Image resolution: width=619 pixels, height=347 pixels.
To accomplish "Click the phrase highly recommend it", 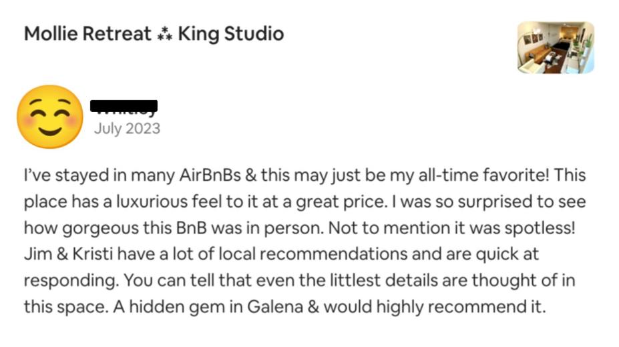I will (x=461, y=307).
